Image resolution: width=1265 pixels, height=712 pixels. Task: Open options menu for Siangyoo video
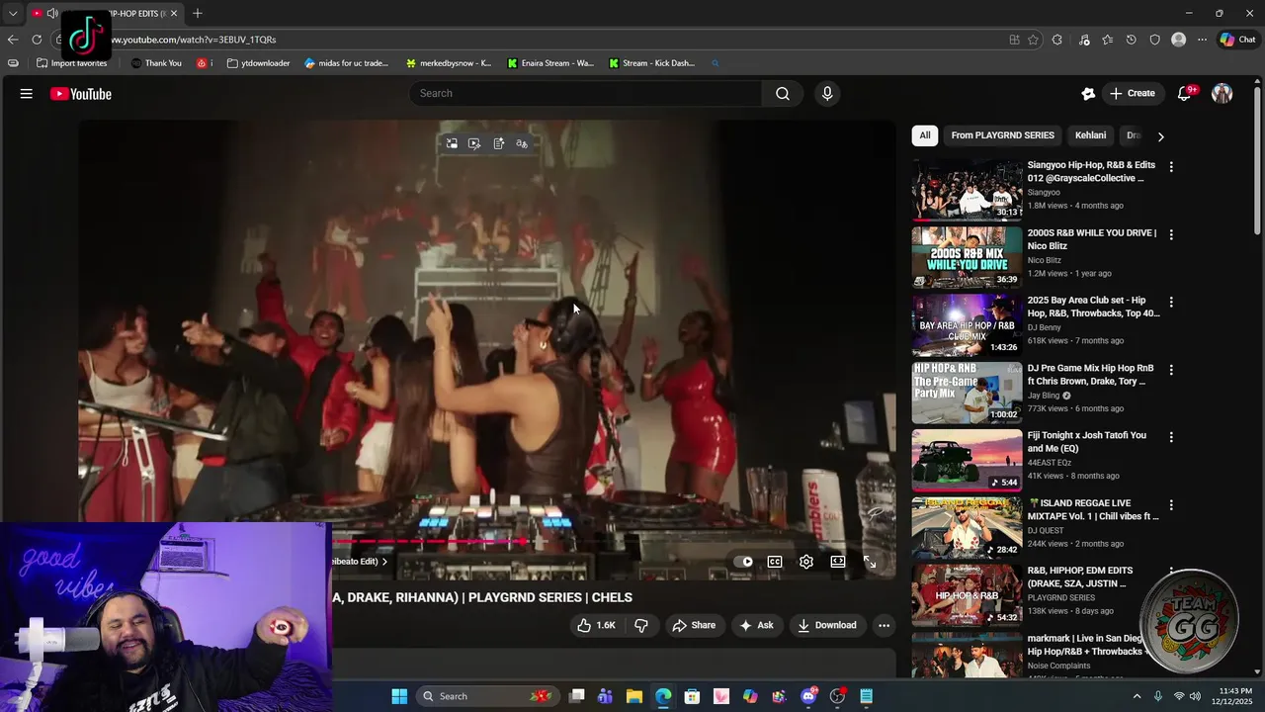1171,167
